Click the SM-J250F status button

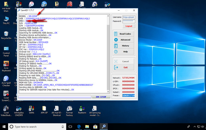[x=101, y=97]
